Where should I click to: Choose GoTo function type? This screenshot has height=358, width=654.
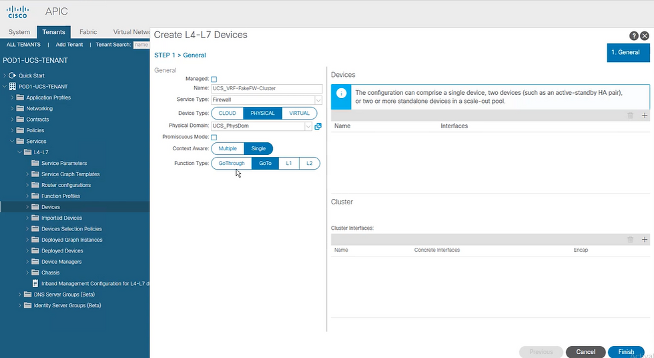point(266,163)
